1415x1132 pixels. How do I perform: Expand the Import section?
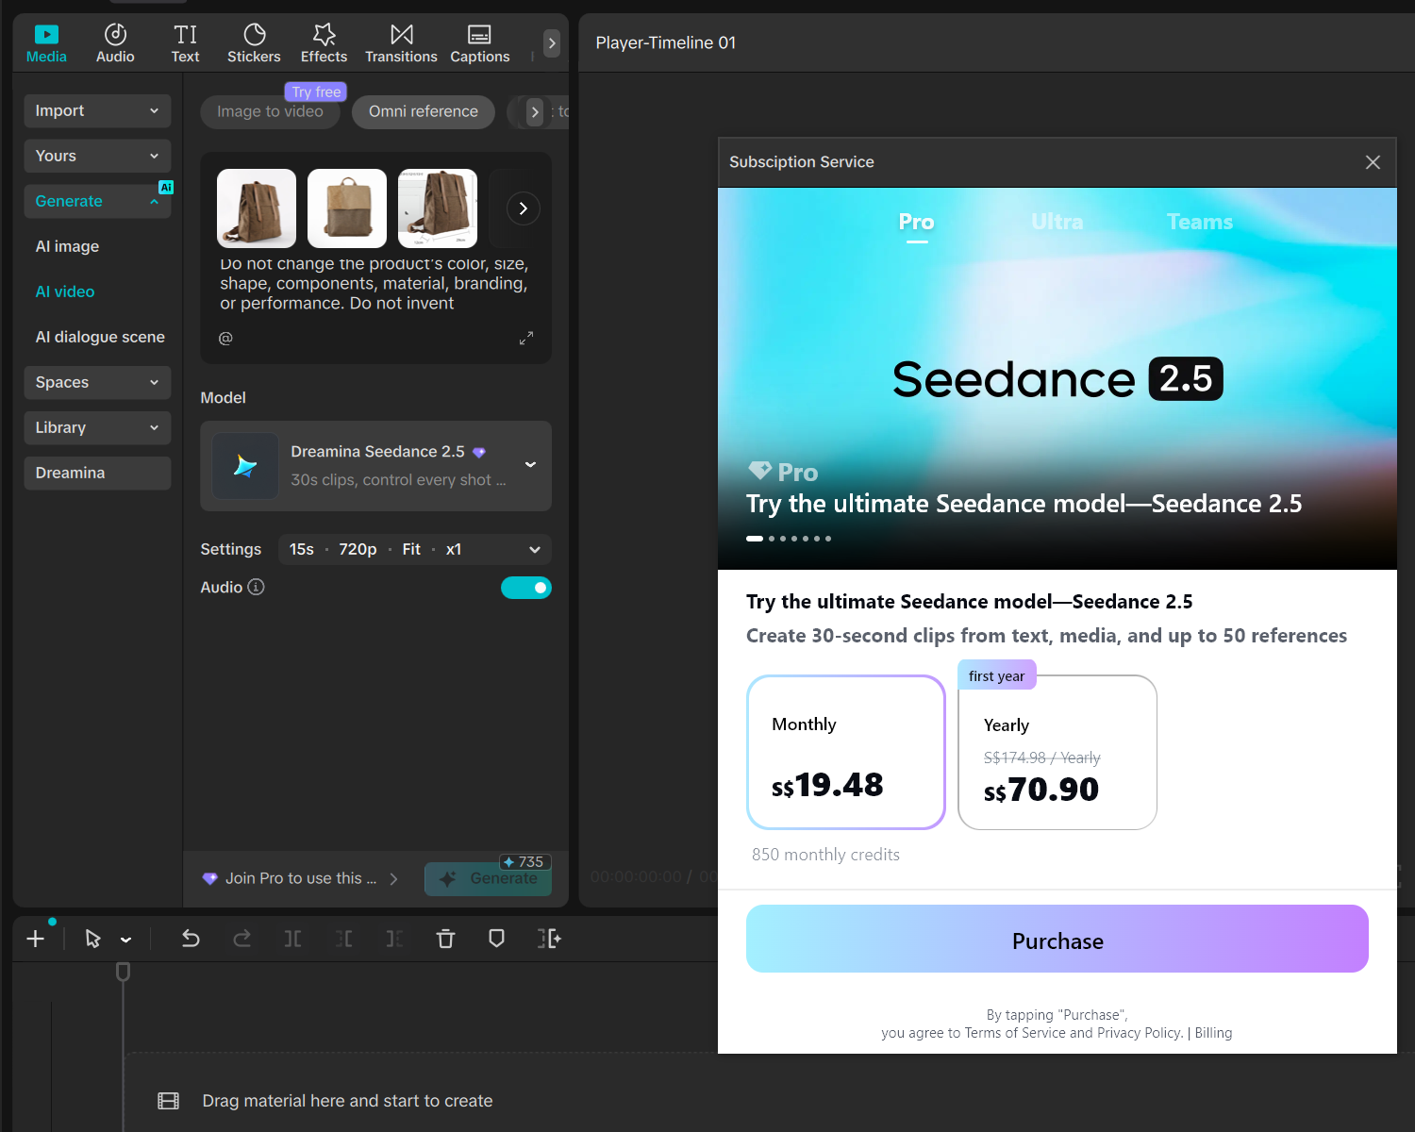97,110
